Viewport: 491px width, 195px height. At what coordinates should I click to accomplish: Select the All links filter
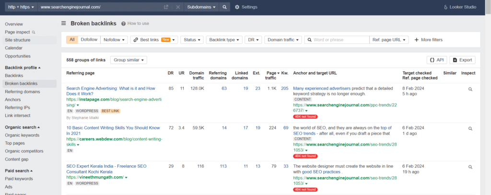click(x=72, y=40)
